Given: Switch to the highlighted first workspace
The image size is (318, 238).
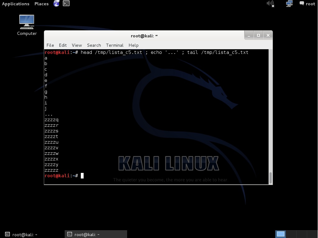Looking at the screenshot, I should [280, 234].
